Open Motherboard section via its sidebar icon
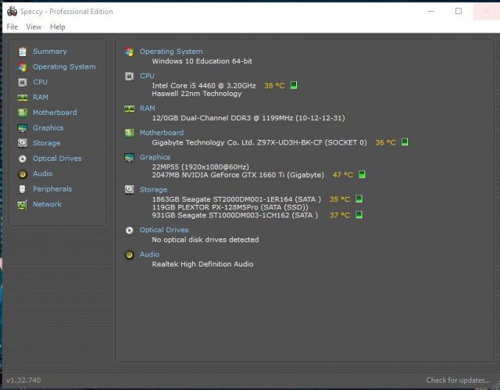This screenshot has width=500, height=390. click(23, 113)
